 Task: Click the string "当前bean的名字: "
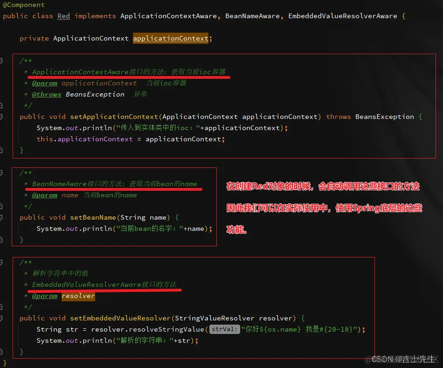150,229
